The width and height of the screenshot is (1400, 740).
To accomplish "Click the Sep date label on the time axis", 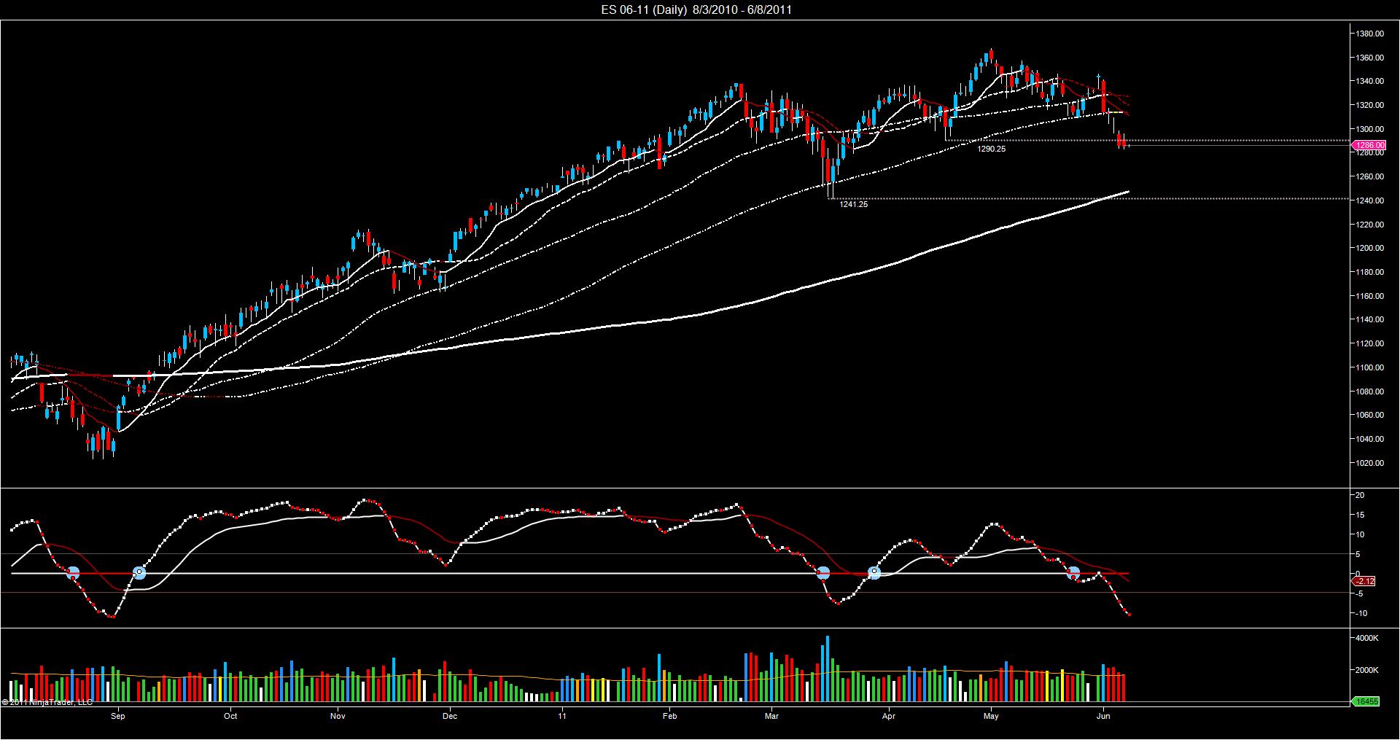I will tap(118, 716).
